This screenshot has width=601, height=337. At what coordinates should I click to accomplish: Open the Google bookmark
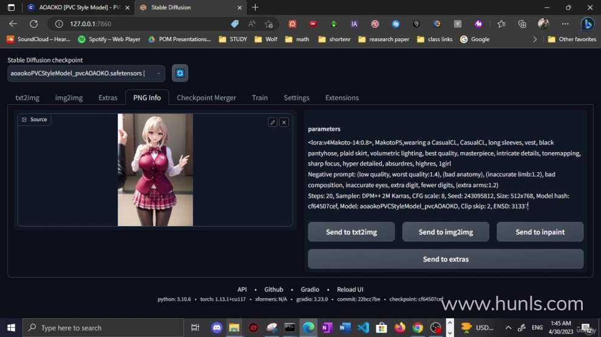tap(475, 39)
